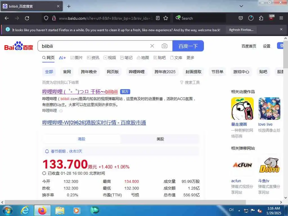Viewport: 288px width, 216px height.
Task: Open camera image search icon
Action: (164, 46)
